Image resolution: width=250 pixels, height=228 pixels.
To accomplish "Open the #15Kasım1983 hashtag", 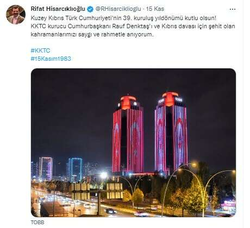I will pos(51,59).
